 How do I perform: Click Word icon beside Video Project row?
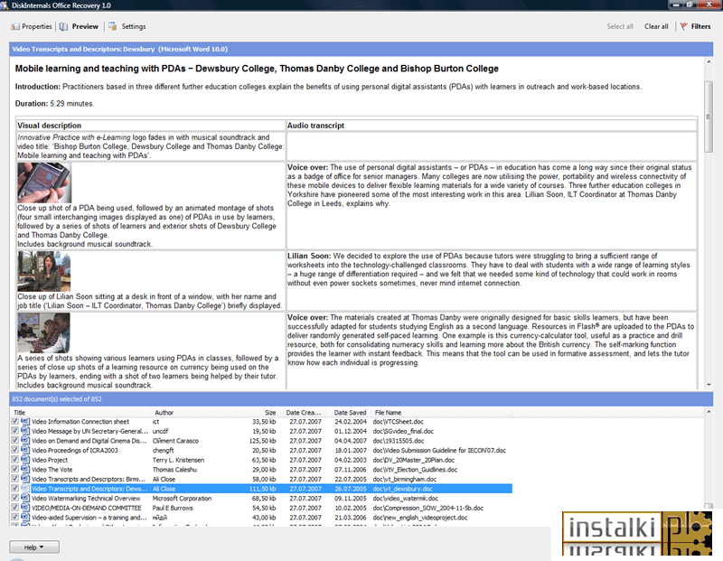(x=25, y=460)
